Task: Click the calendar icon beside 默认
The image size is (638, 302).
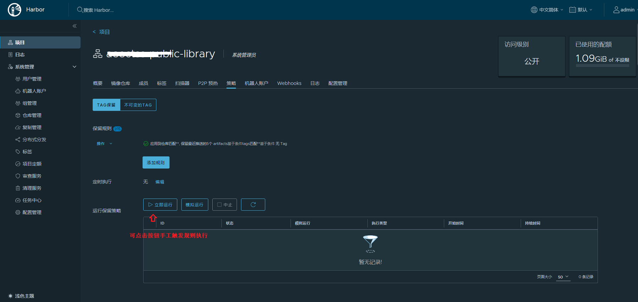Action: pos(572,10)
